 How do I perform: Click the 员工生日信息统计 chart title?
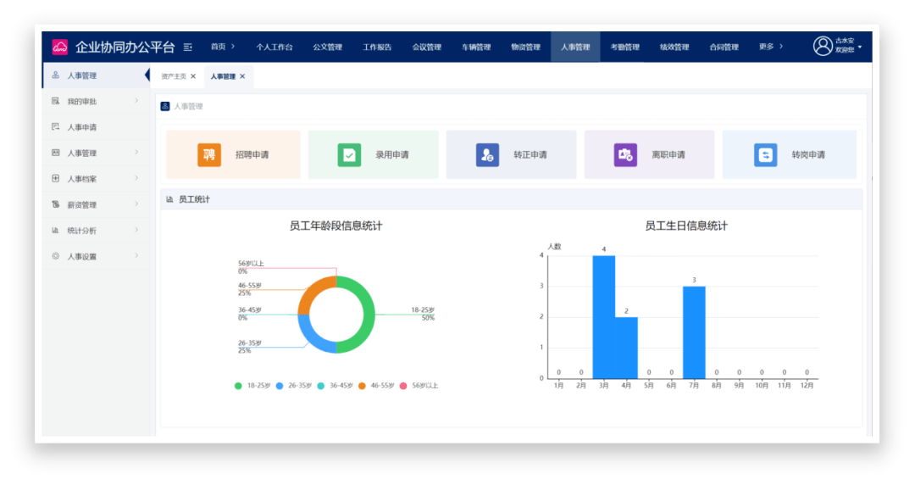[x=686, y=226]
